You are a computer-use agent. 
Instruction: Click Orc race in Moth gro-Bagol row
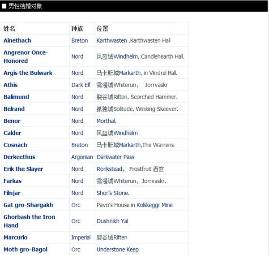(x=76, y=250)
